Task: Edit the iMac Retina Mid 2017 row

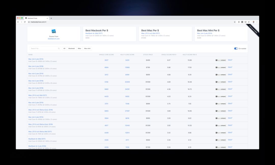Action: tap(230, 133)
